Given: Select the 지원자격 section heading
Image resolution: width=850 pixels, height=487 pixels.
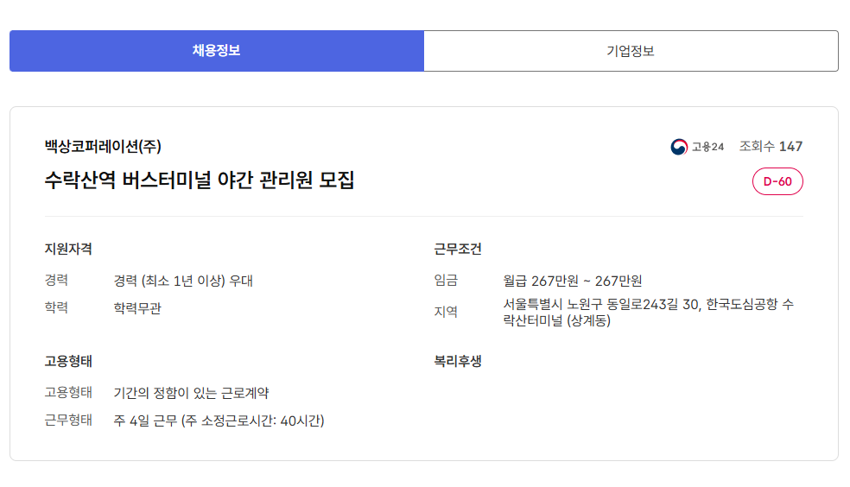Looking at the screenshot, I should point(68,250).
